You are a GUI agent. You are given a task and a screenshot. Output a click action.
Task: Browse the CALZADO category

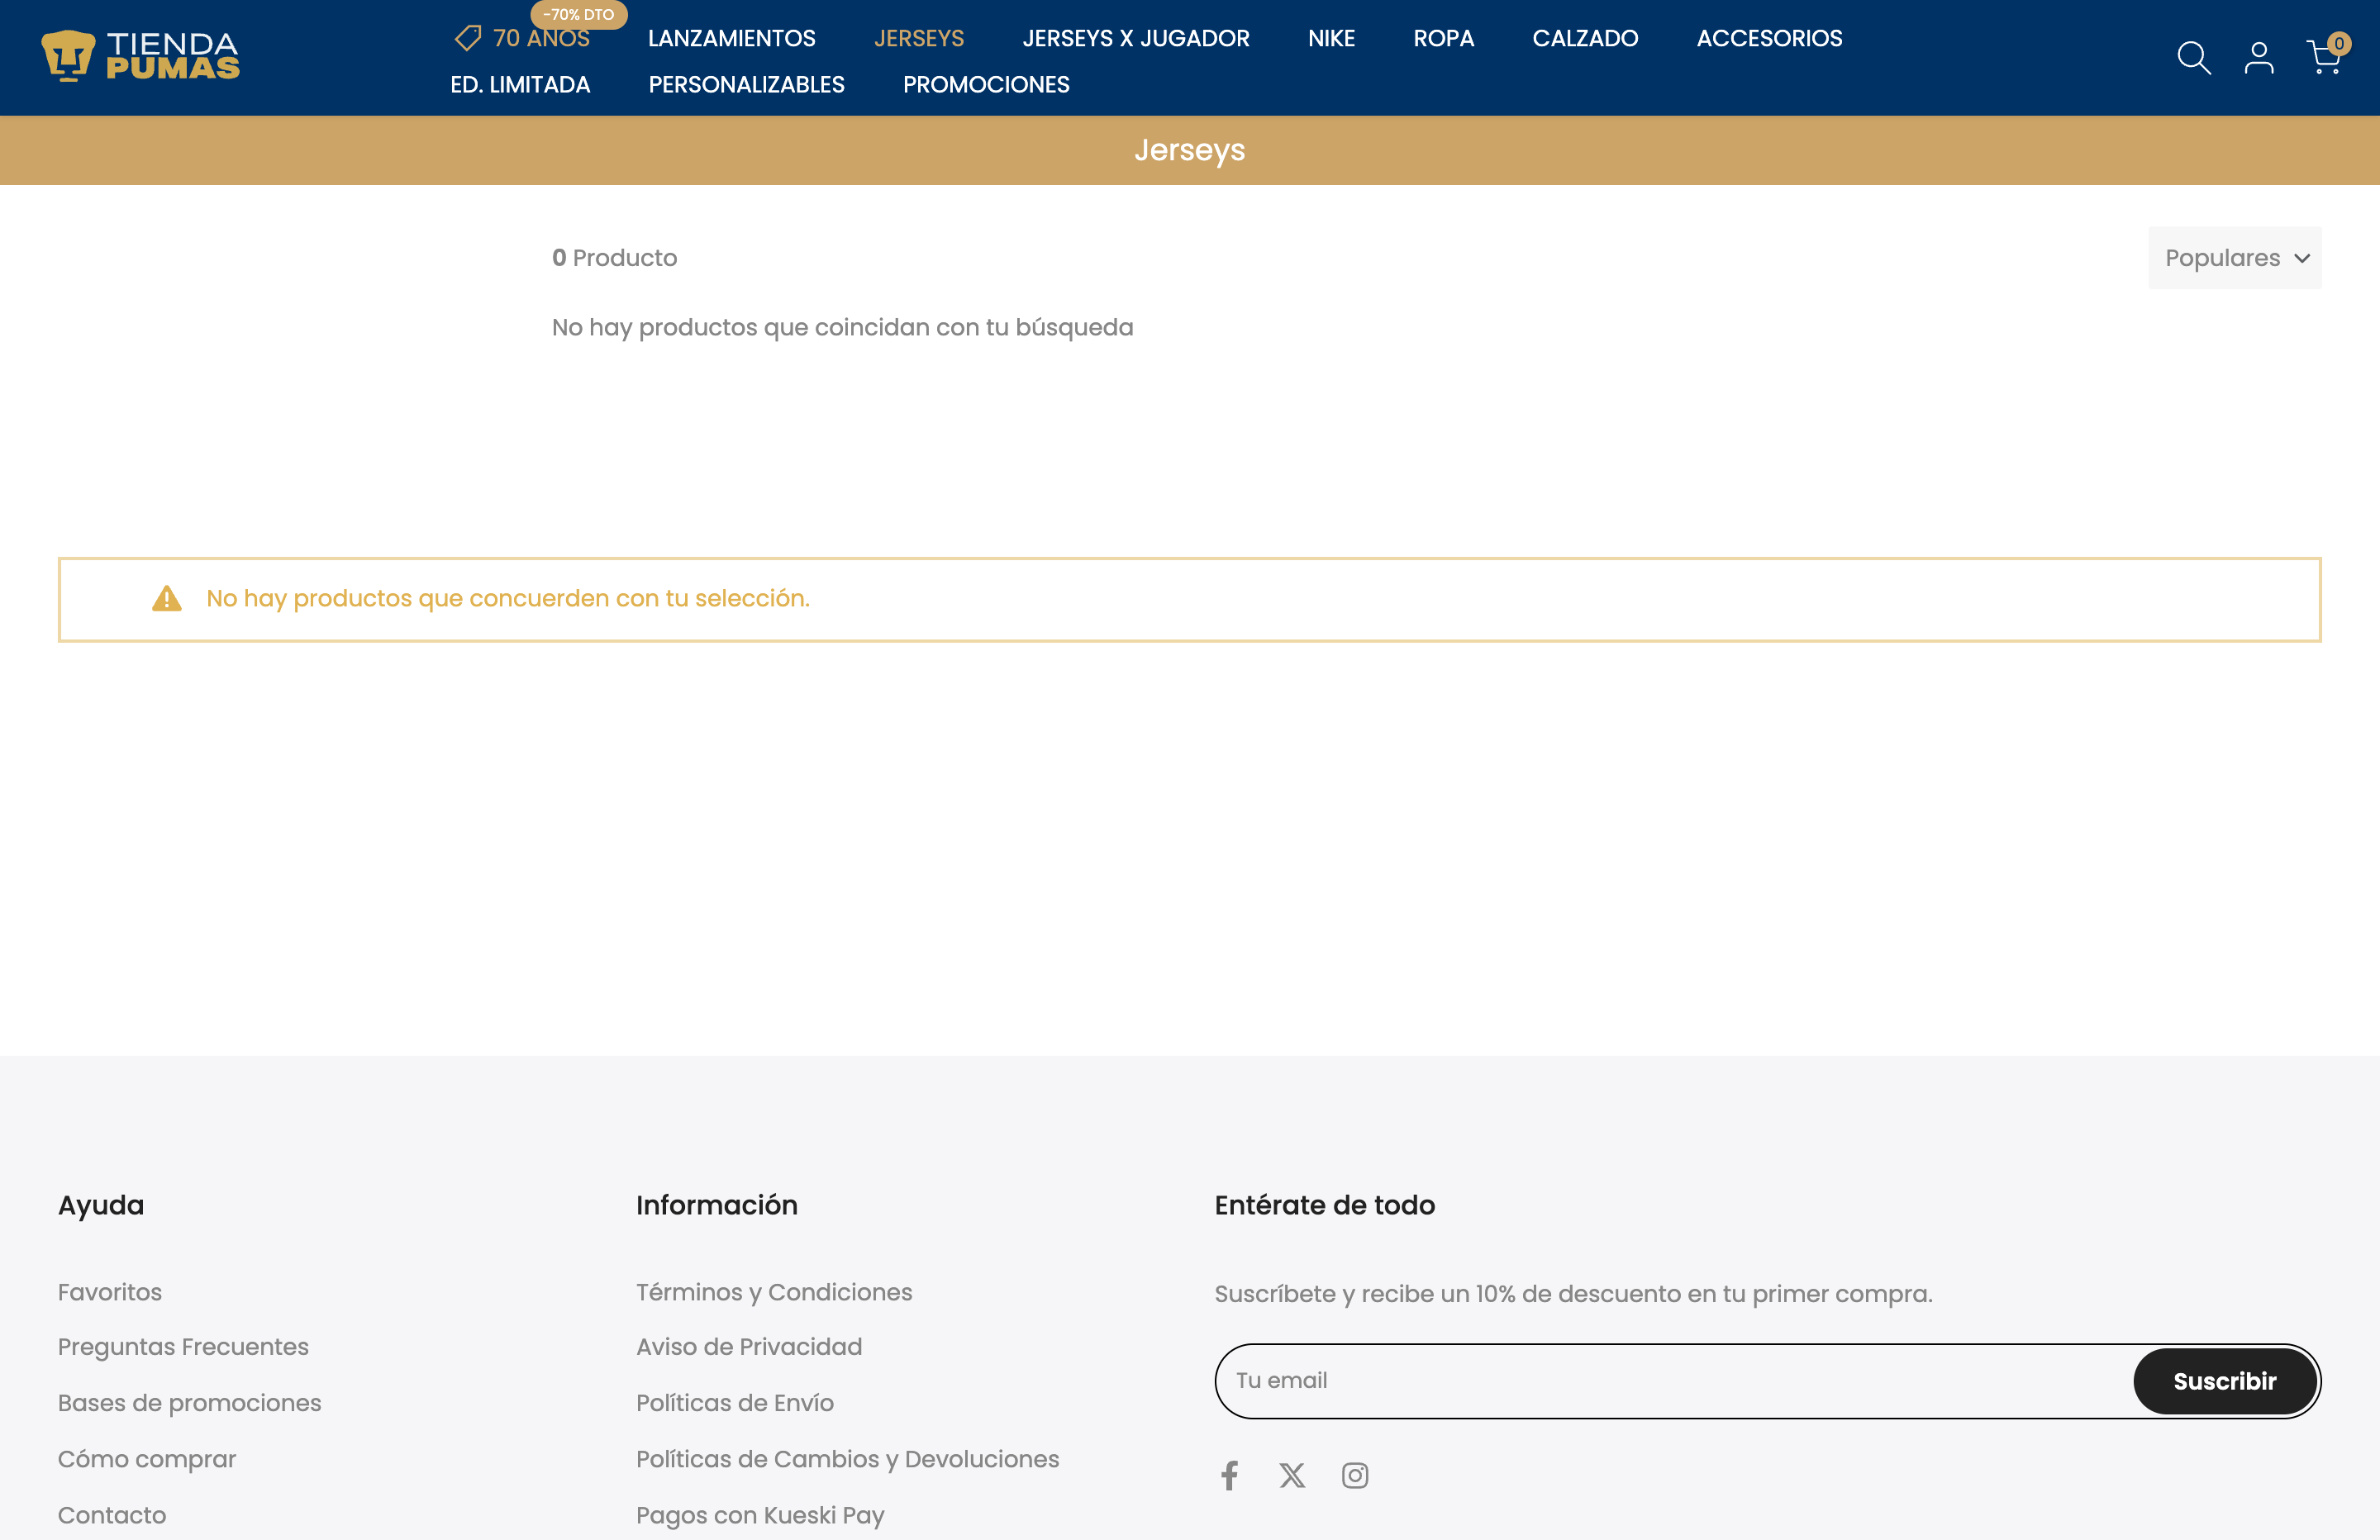coord(1585,38)
